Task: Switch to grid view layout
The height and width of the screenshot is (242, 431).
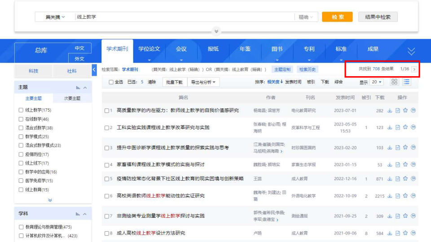Action: pos(395,82)
